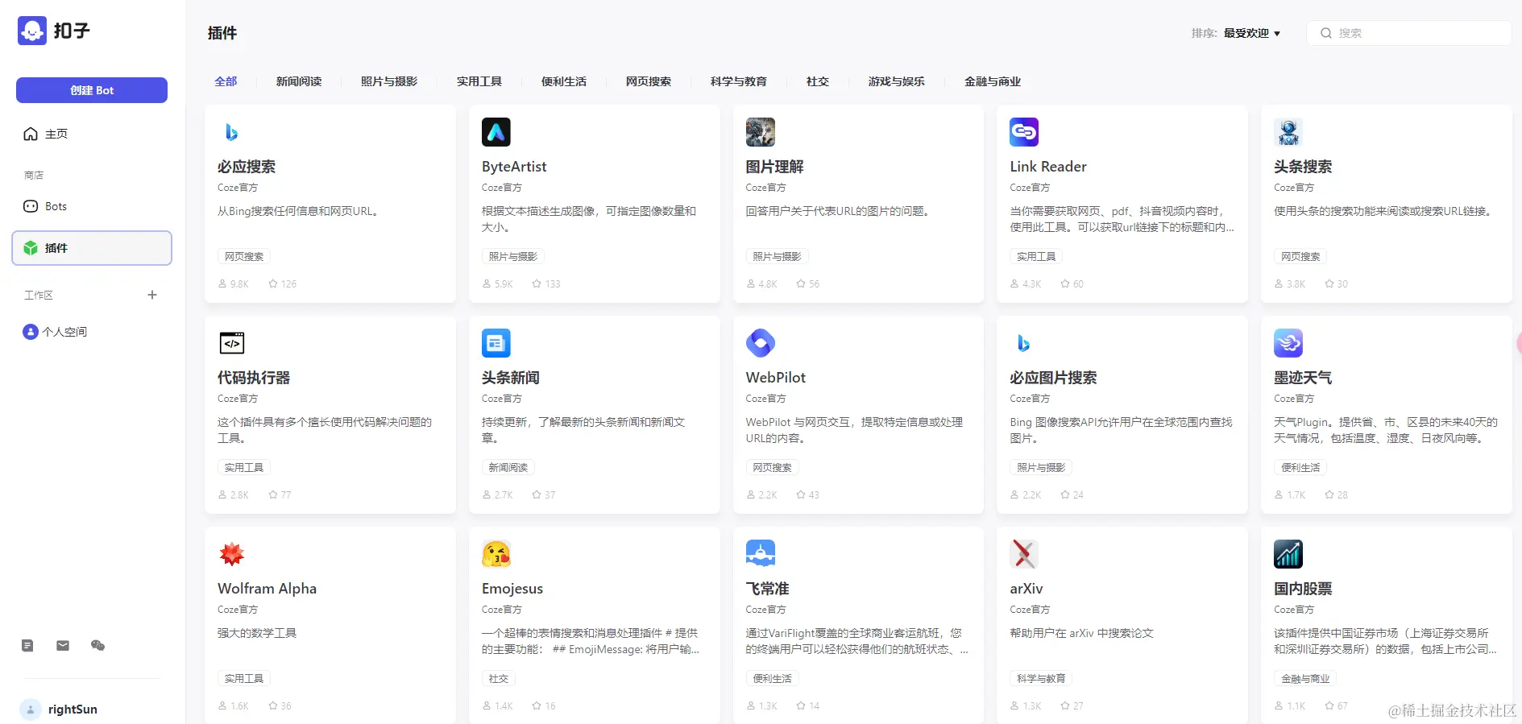Screen dimensions: 1522x724
Task: Click the WeChat icon in sidebar footer
Action: pyautogui.click(x=98, y=645)
